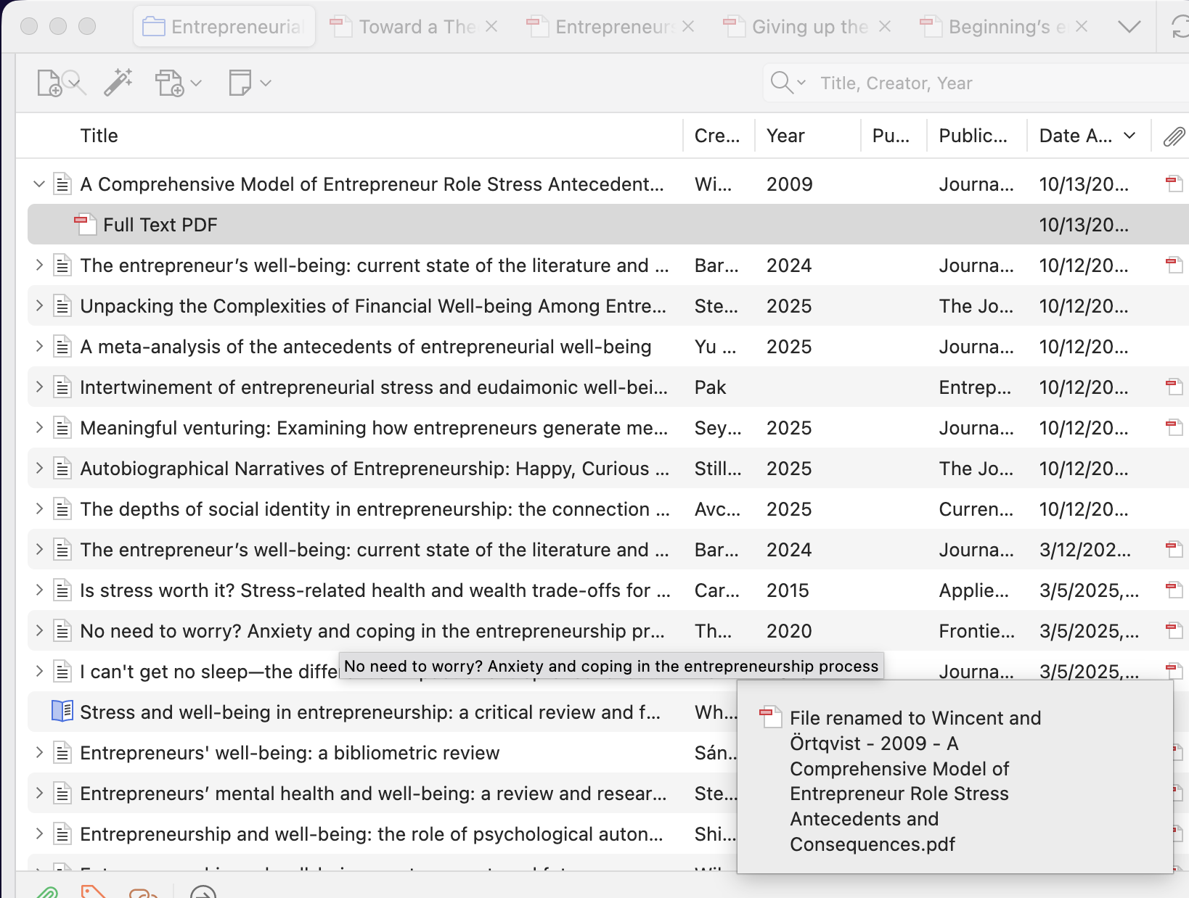Image resolution: width=1189 pixels, height=898 pixels.
Task: Close the Giving up the tab
Action: pos(885,27)
